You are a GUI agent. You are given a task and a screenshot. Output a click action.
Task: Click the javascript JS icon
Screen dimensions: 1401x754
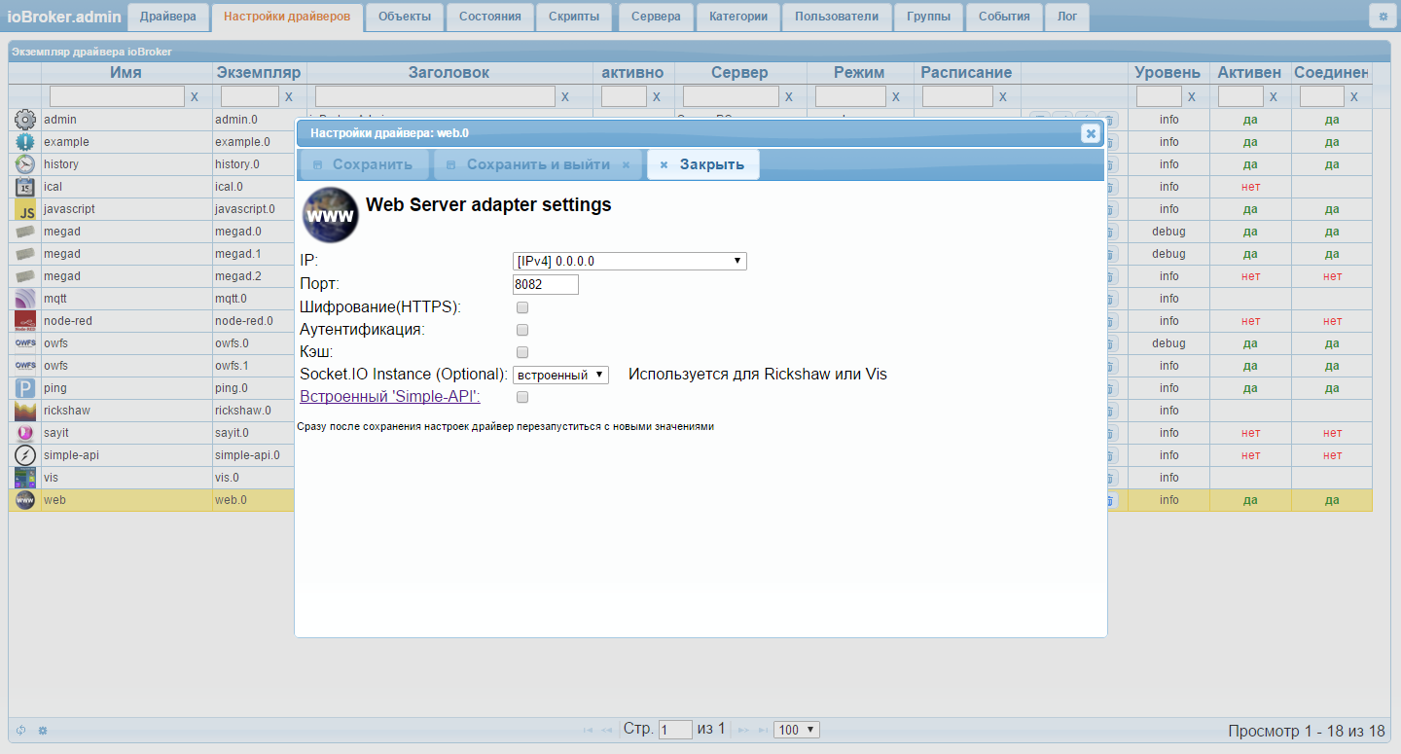coord(25,209)
